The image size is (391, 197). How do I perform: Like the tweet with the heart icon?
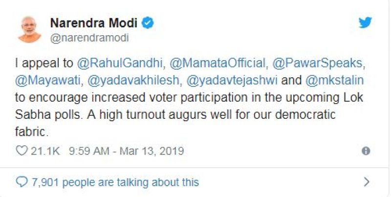pos(22,151)
